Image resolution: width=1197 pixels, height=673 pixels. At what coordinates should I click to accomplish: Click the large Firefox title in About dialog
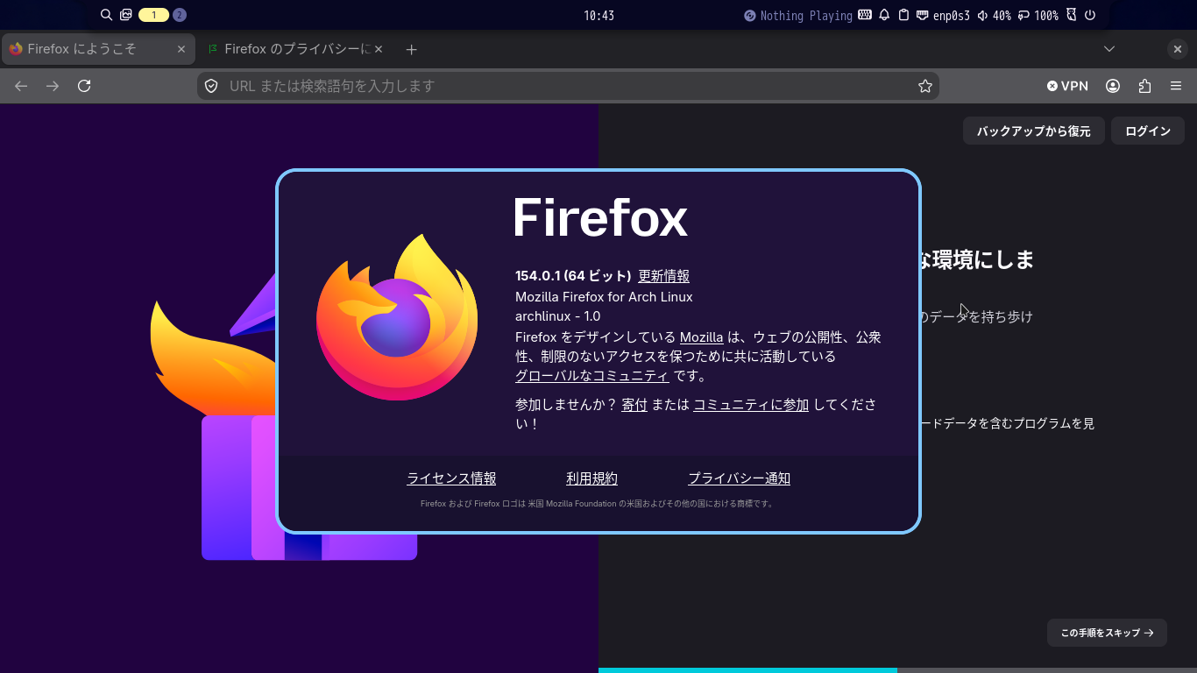click(600, 217)
